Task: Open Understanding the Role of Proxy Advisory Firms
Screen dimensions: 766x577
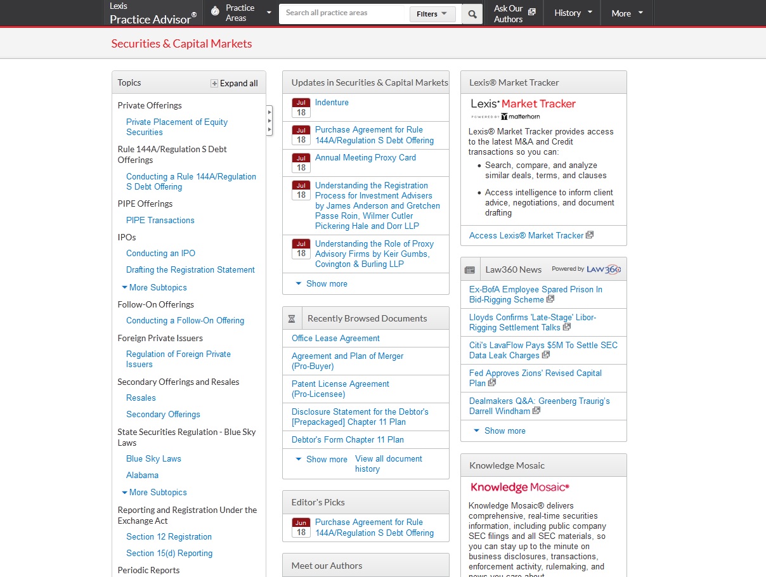Action: (375, 254)
